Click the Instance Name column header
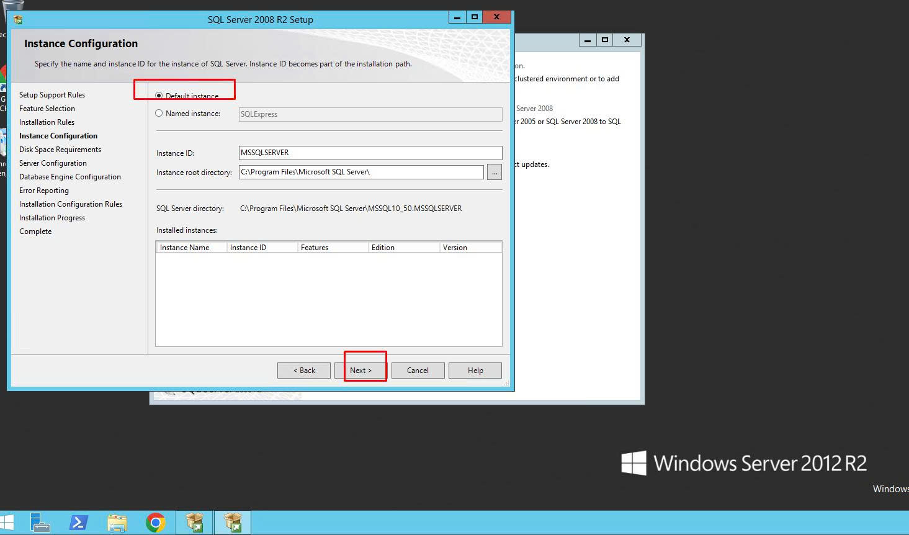 click(x=191, y=247)
